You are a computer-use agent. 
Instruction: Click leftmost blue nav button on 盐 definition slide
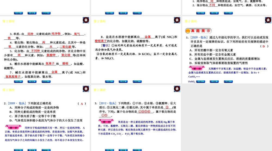tap(109, 81)
